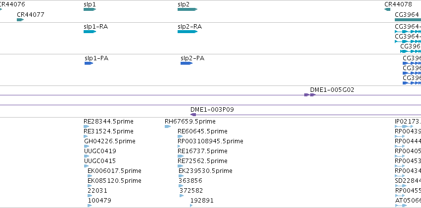Click the EK239530.5prime EST label

(205, 171)
